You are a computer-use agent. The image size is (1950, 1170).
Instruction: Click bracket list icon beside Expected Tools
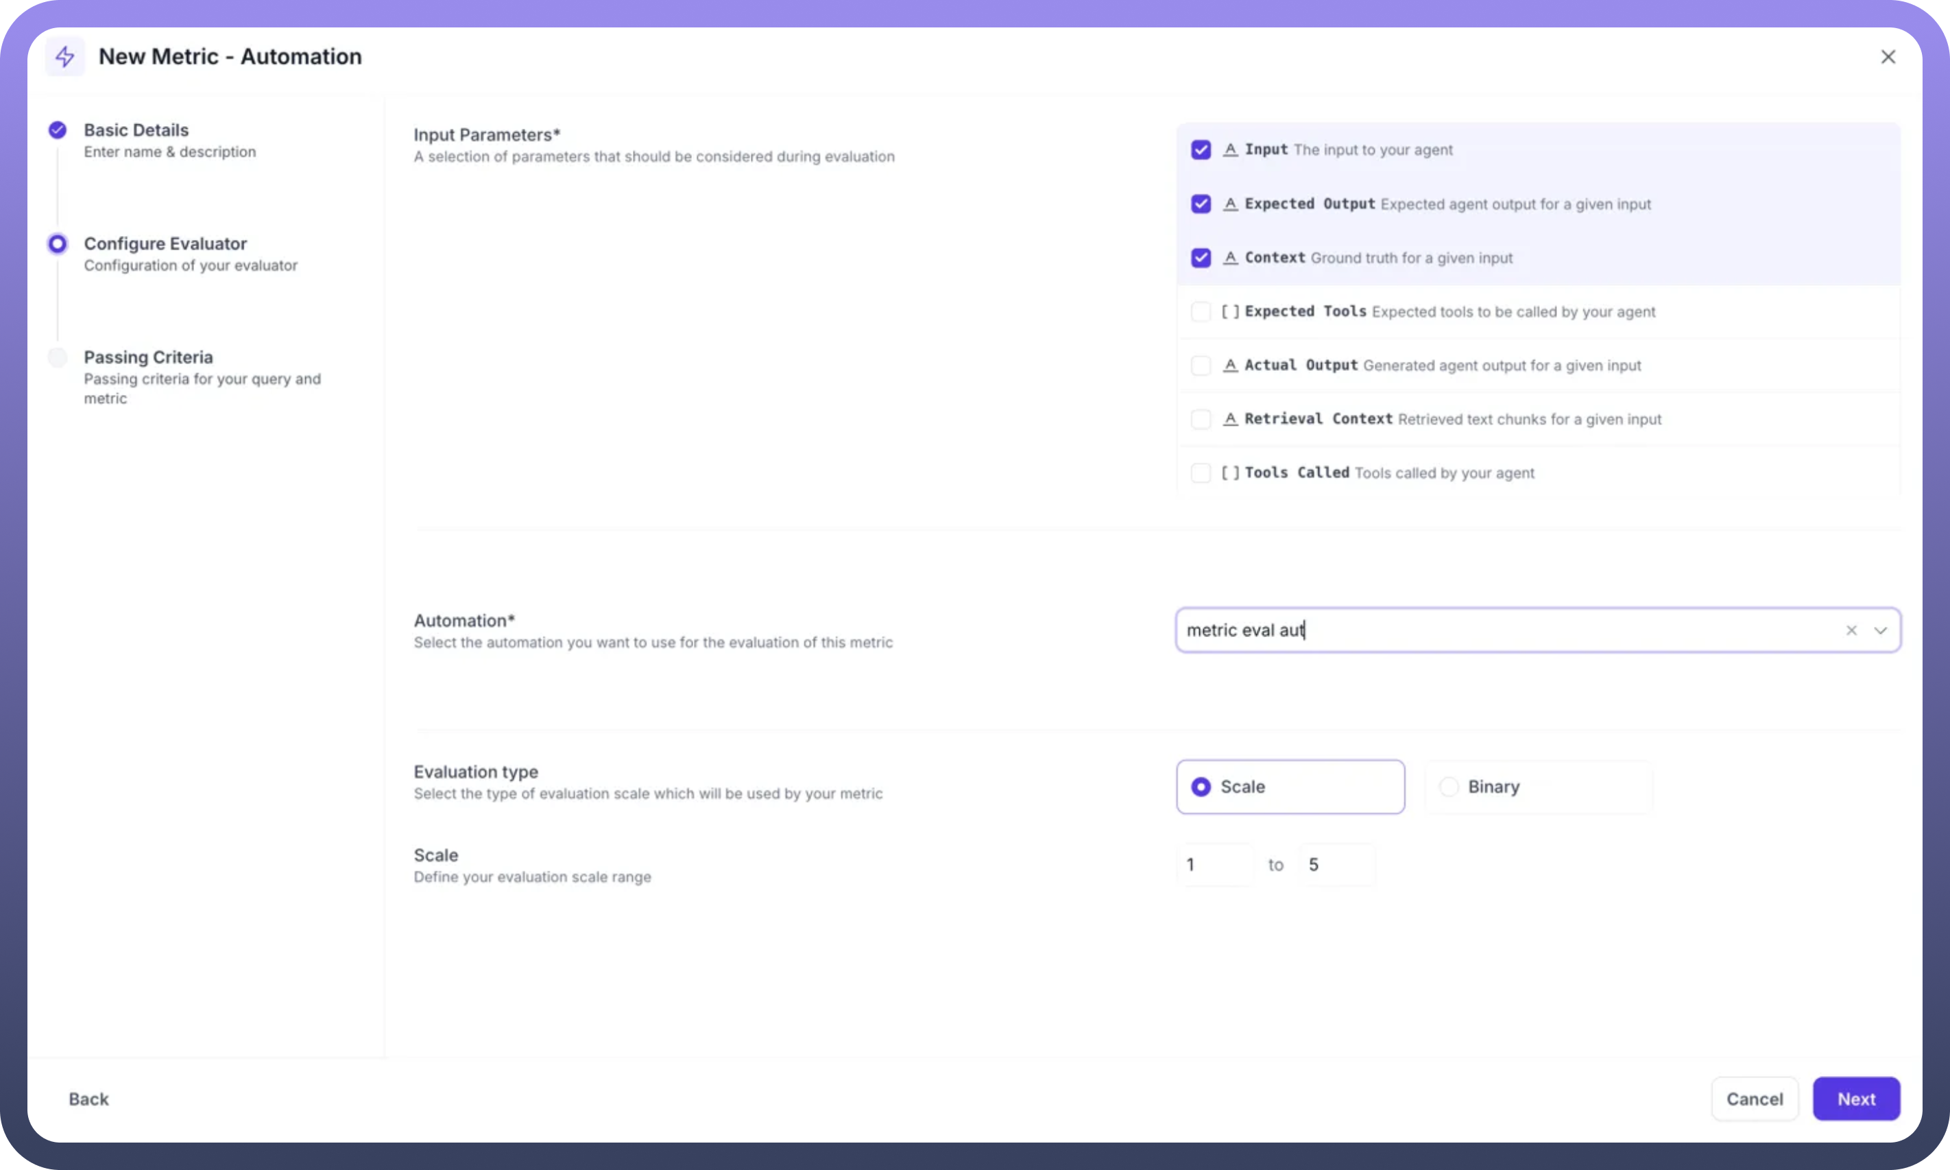click(x=1229, y=311)
